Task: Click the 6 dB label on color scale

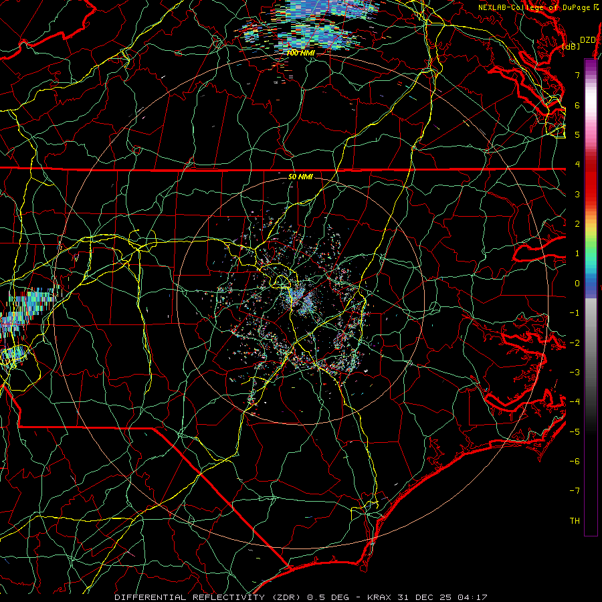Action: (577, 105)
